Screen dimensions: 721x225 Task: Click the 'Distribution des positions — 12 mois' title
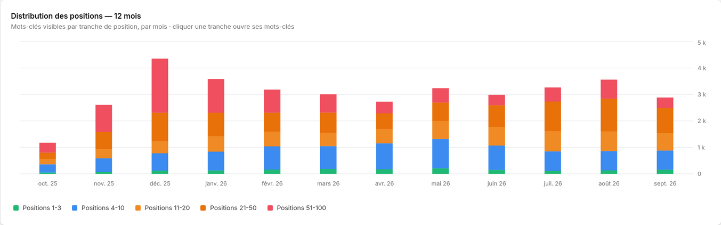(x=76, y=16)
